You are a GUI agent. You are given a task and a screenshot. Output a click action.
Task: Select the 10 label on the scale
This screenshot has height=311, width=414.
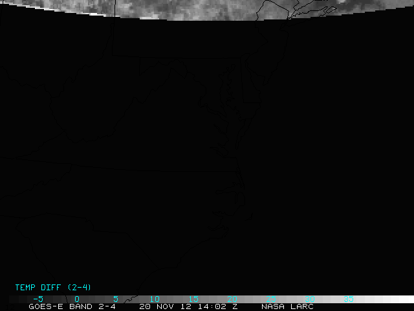pos(154,299)
